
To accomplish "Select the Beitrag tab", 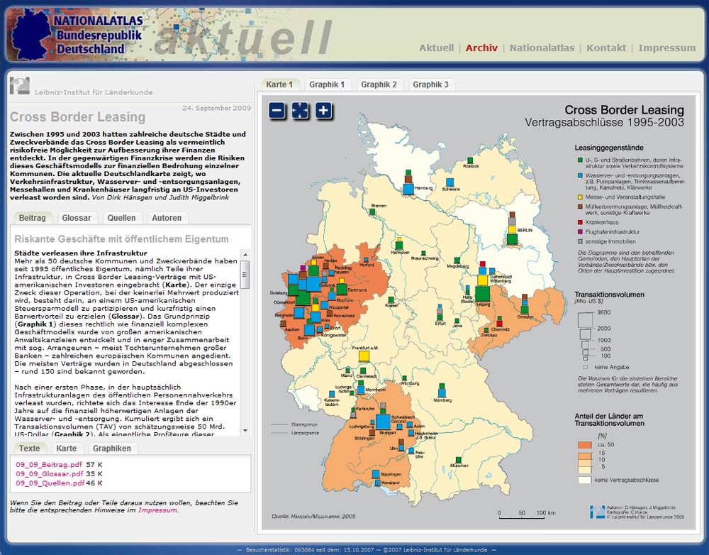I will [x=32, y=218].
